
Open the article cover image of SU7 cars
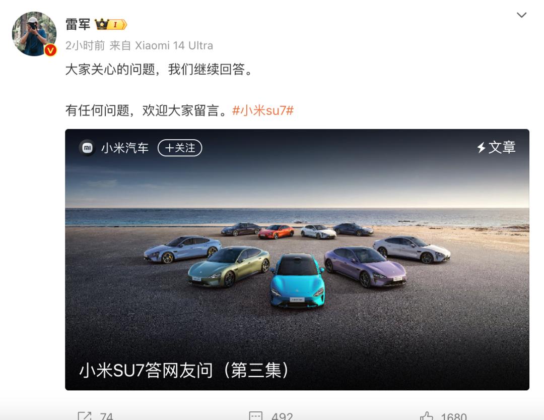[297, 260]
